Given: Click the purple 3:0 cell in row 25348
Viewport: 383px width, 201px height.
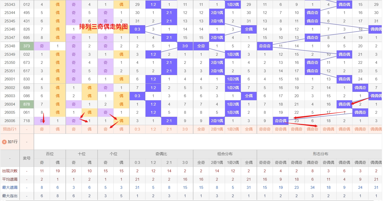Looking at the screenshot, I should 185,46.
